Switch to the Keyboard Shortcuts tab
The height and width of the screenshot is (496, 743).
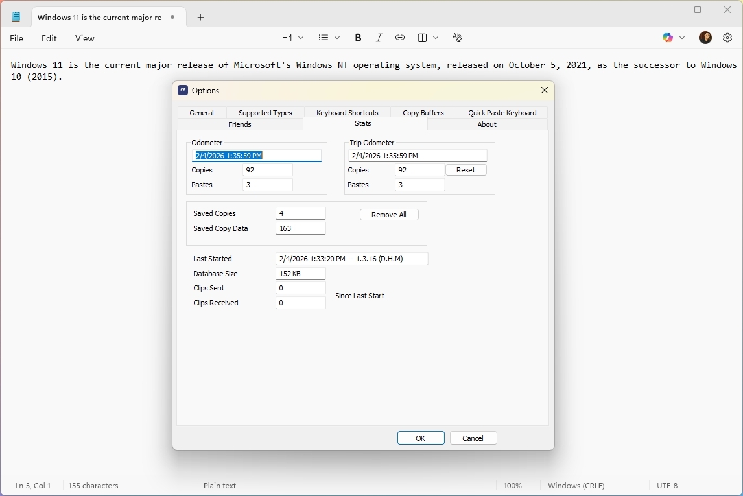pyautogui.click(x=347, y=113)
